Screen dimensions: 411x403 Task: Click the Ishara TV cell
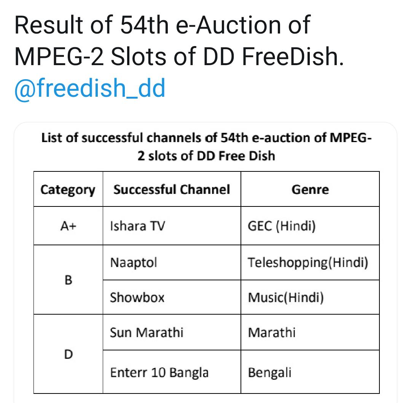(x=172, y=226)
